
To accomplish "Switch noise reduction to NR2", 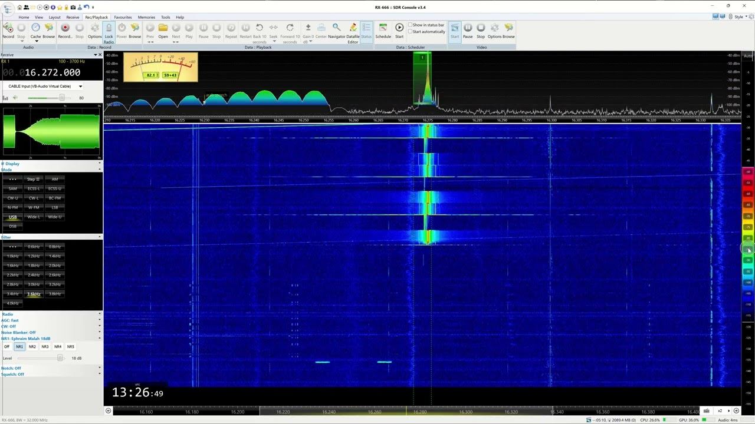I will click(32, 347).
